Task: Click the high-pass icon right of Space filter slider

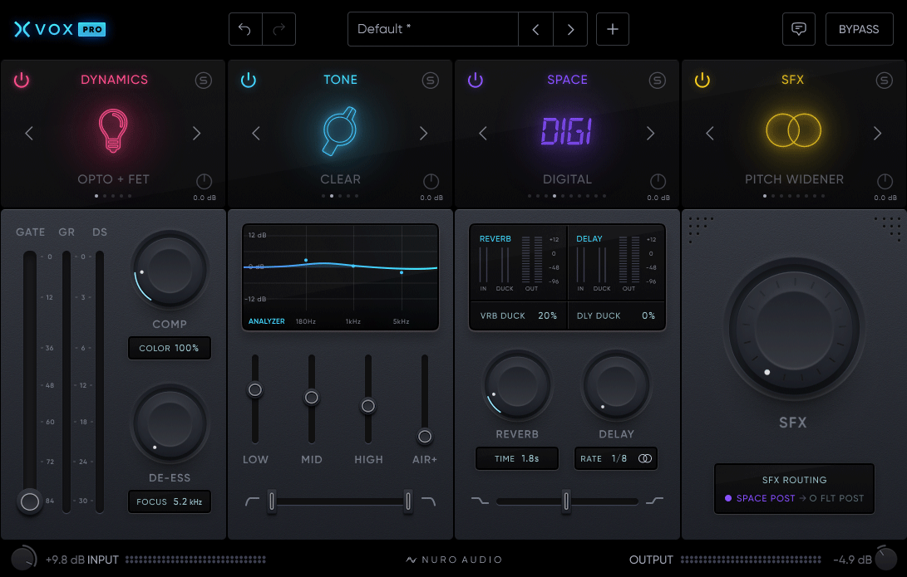Action: 654,500
